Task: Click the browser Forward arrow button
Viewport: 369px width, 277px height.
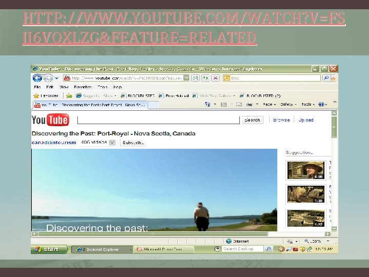Action: point(48,78)
